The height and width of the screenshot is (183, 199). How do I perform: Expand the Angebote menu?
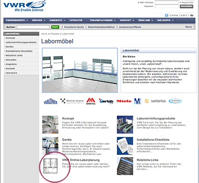point(57,20)
